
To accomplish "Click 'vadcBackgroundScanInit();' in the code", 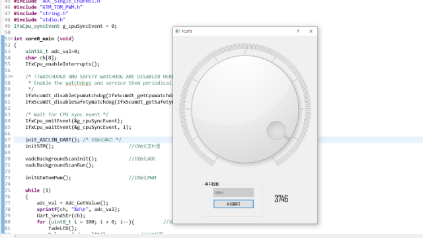I will click(x=61, y=159).
